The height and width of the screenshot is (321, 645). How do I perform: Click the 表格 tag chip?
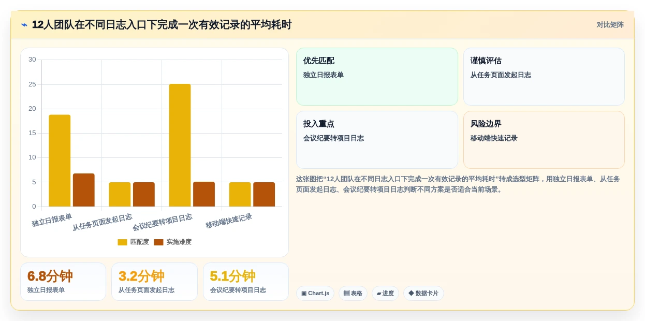tap(353, 294)
